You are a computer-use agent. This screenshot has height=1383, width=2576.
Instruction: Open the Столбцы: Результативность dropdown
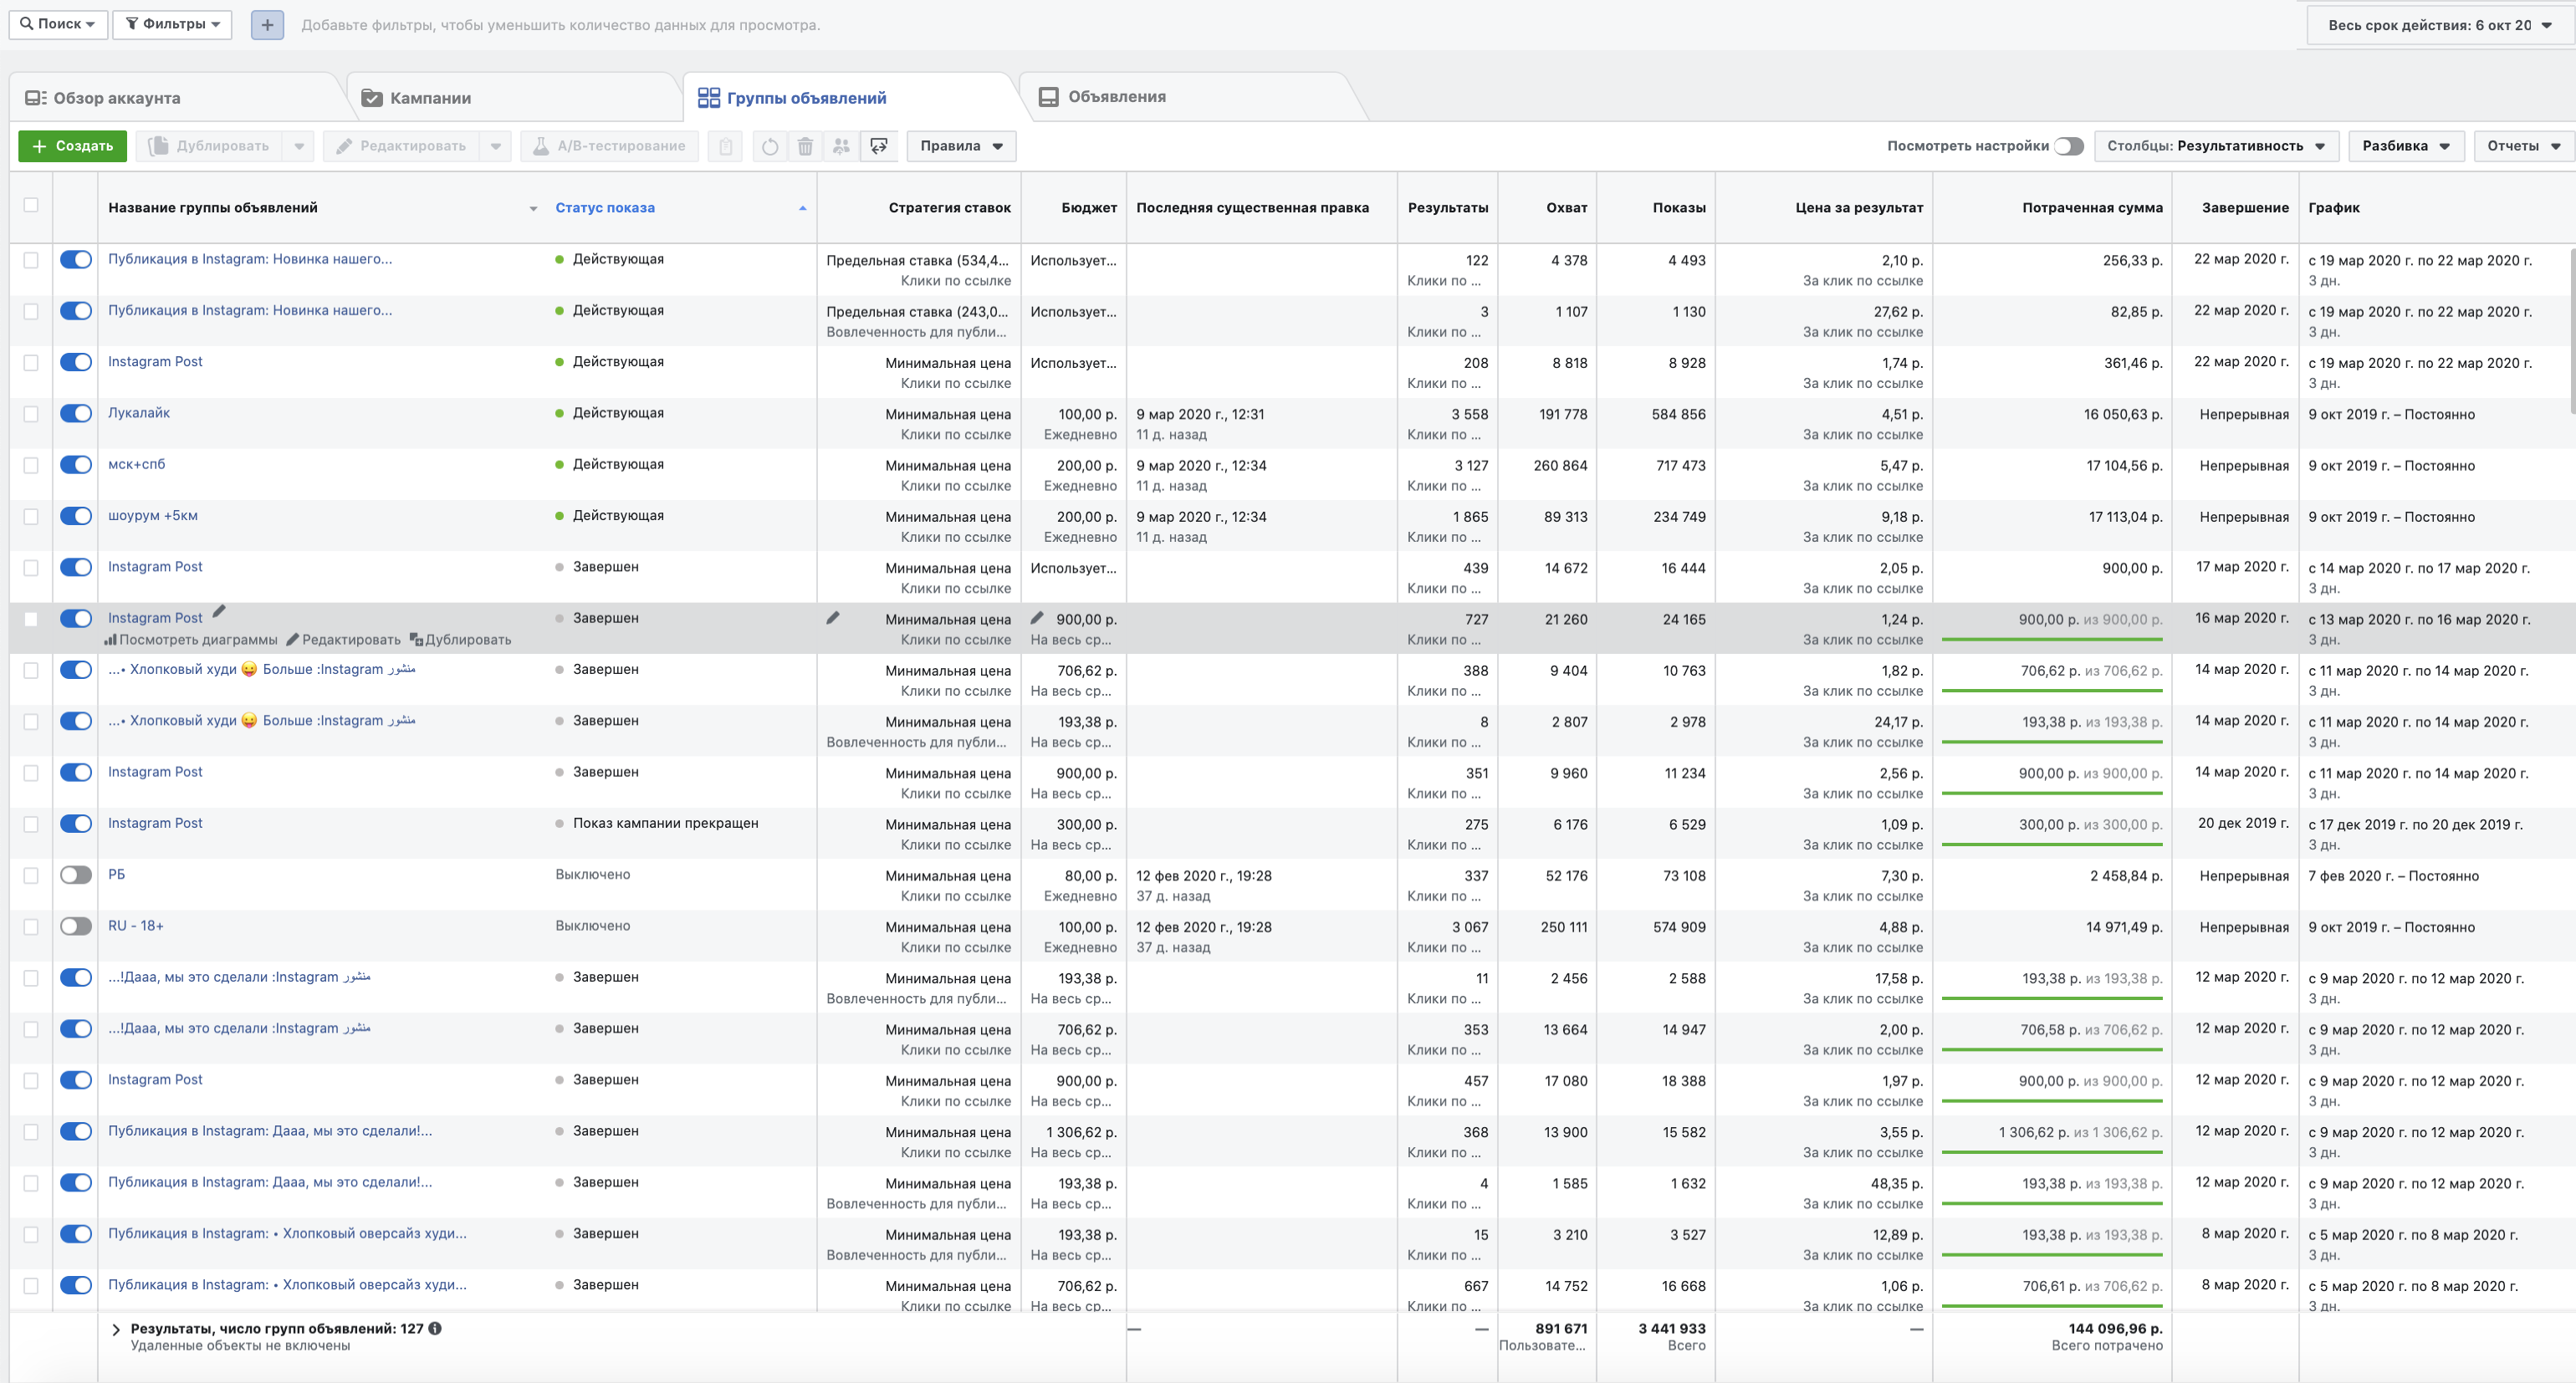pos(2215,146)
